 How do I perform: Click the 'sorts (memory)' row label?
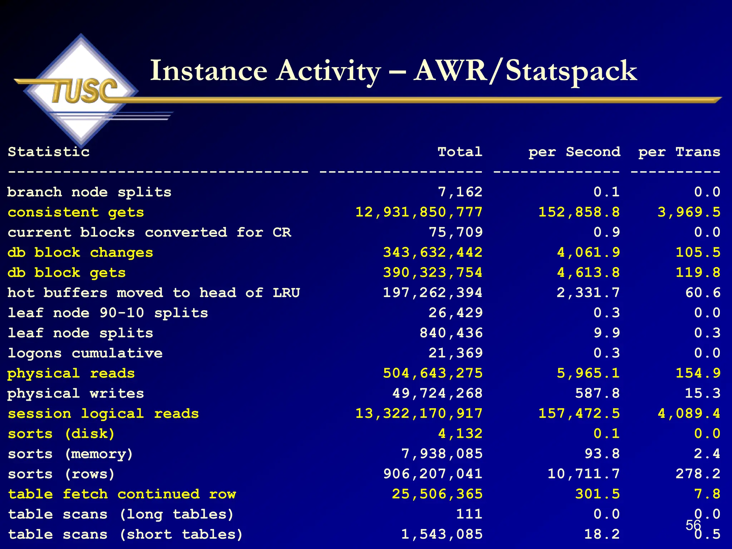point(70,454)
